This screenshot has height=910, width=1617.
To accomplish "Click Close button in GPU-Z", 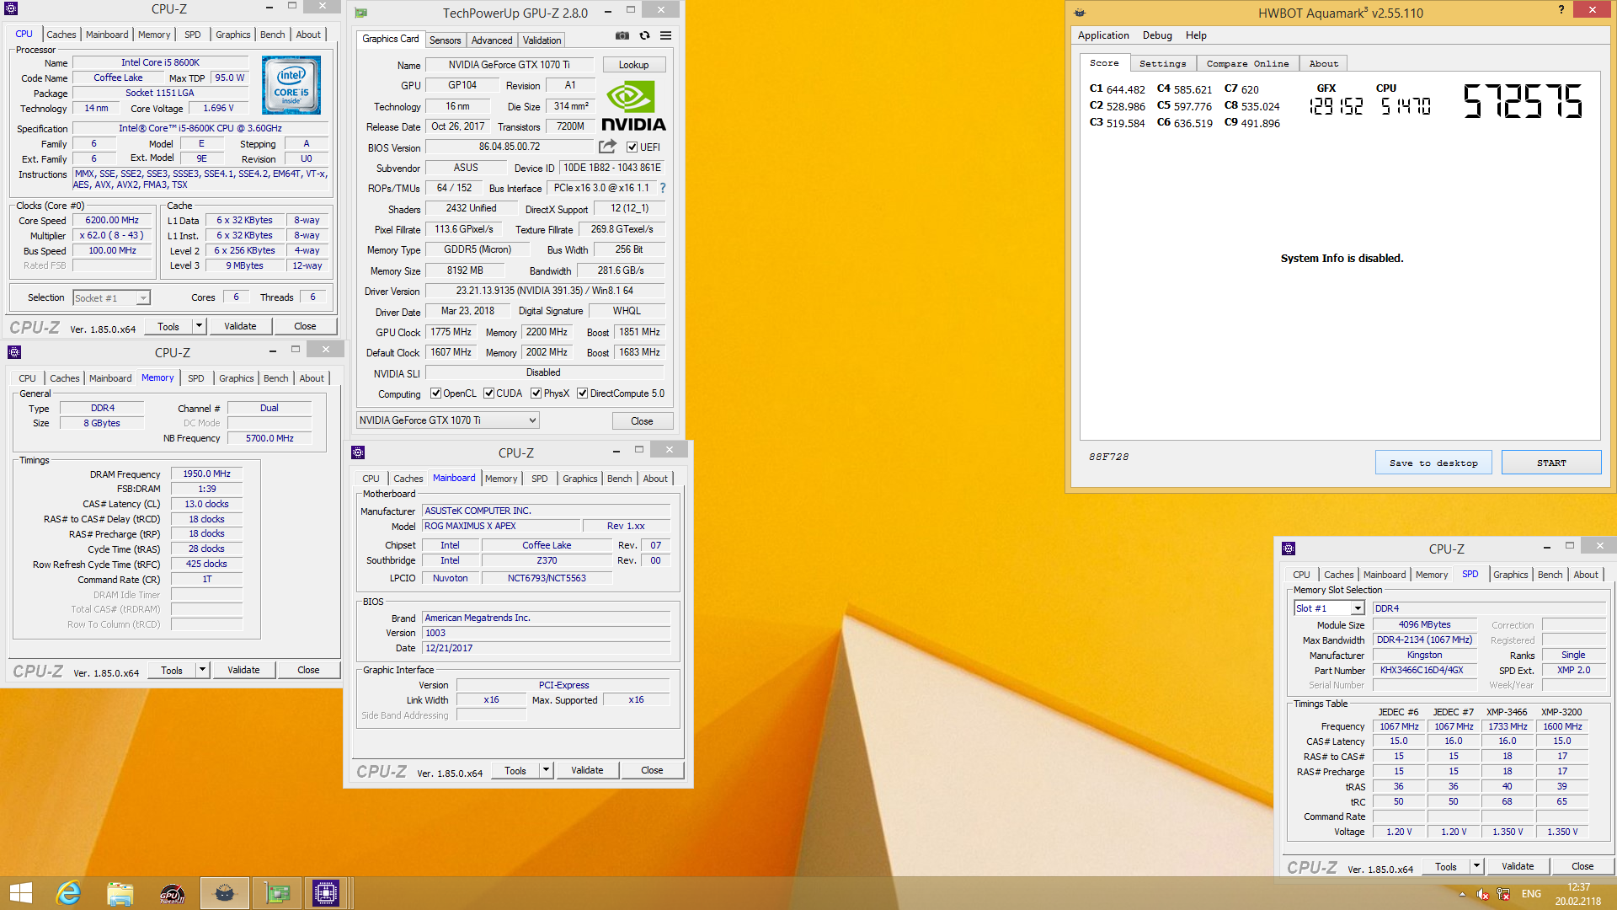I will (642, 420).
